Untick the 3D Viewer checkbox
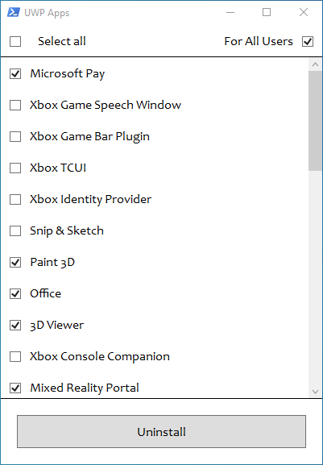323x465 pixels. point(15,325)
